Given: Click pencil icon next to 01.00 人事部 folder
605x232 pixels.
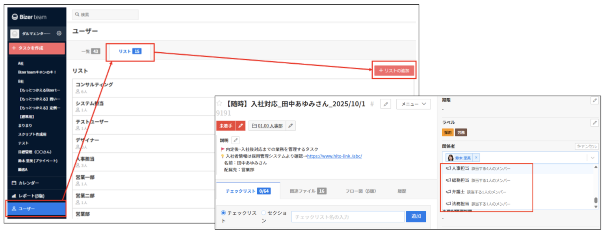Looking at the screenshot, I should point(290,126).
